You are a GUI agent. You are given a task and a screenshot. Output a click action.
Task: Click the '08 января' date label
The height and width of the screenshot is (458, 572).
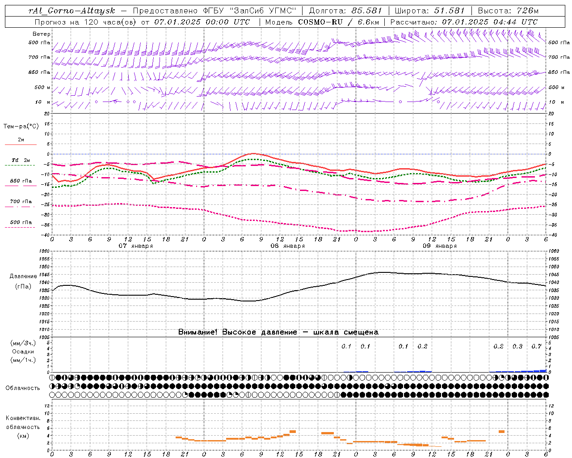(x=287, y=246)
